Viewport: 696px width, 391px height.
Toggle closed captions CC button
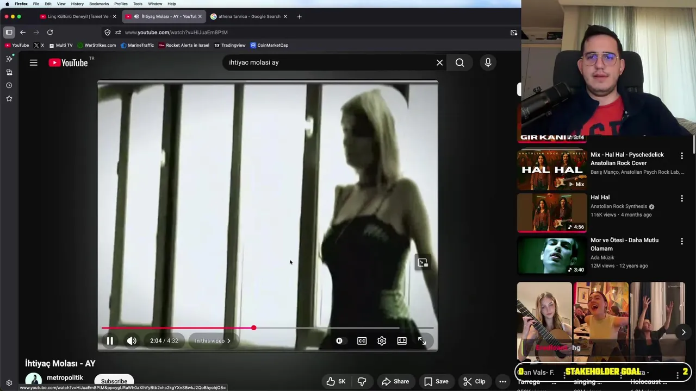[362, 341]
